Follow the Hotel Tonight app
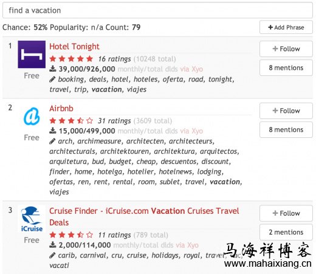316x274 pixels. point(286,49)
